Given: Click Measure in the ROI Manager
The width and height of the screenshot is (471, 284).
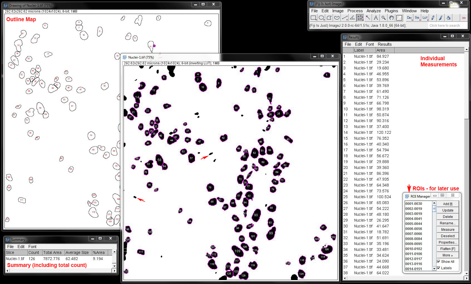Looking at the screenshot, I should coord(447,229).
